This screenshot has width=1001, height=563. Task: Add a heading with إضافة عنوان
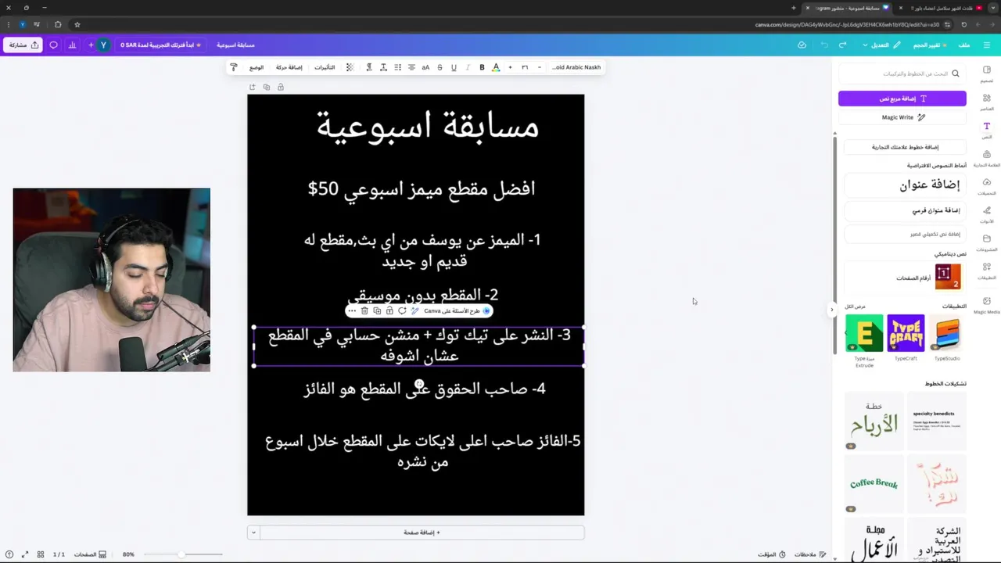[905, 185]
